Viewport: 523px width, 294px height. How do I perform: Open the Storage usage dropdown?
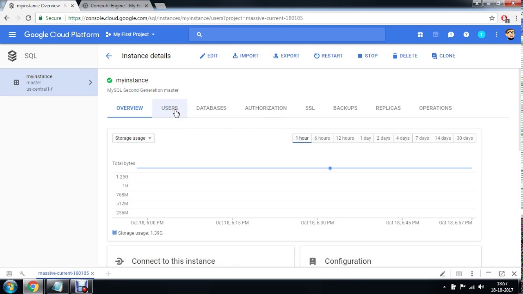coord(133,138)
